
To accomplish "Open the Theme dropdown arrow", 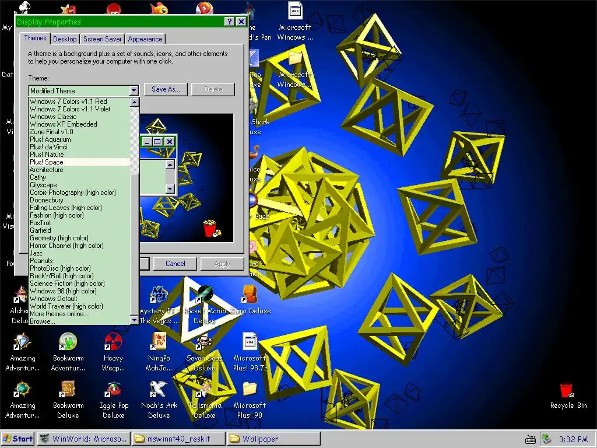I will coord(134,90).
